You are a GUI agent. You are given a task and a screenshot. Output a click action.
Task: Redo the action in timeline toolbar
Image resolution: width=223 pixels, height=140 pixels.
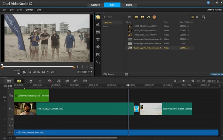(40, 81)
